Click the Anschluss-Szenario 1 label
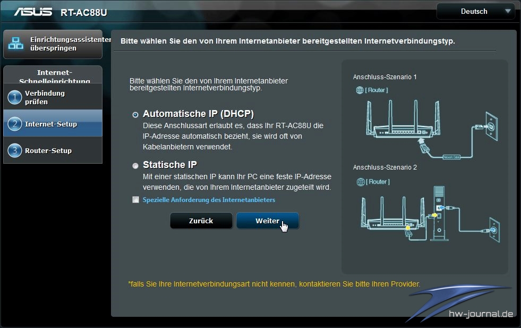 [x=385, y=77]
